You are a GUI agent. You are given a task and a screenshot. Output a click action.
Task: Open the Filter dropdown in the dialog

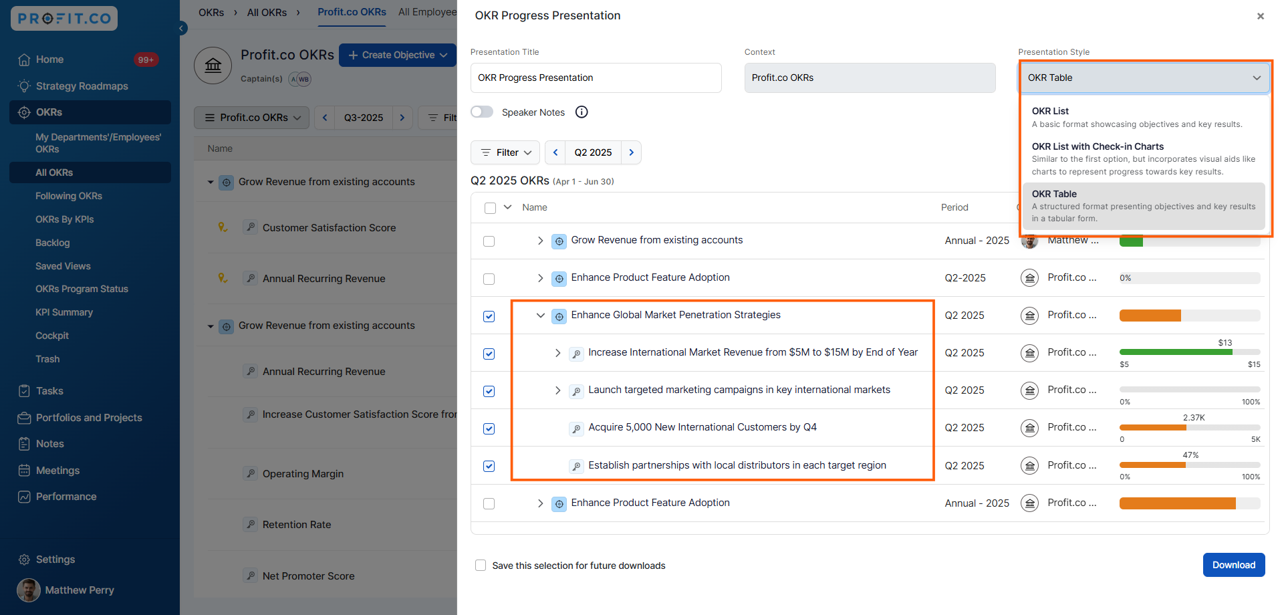point(505,152)
